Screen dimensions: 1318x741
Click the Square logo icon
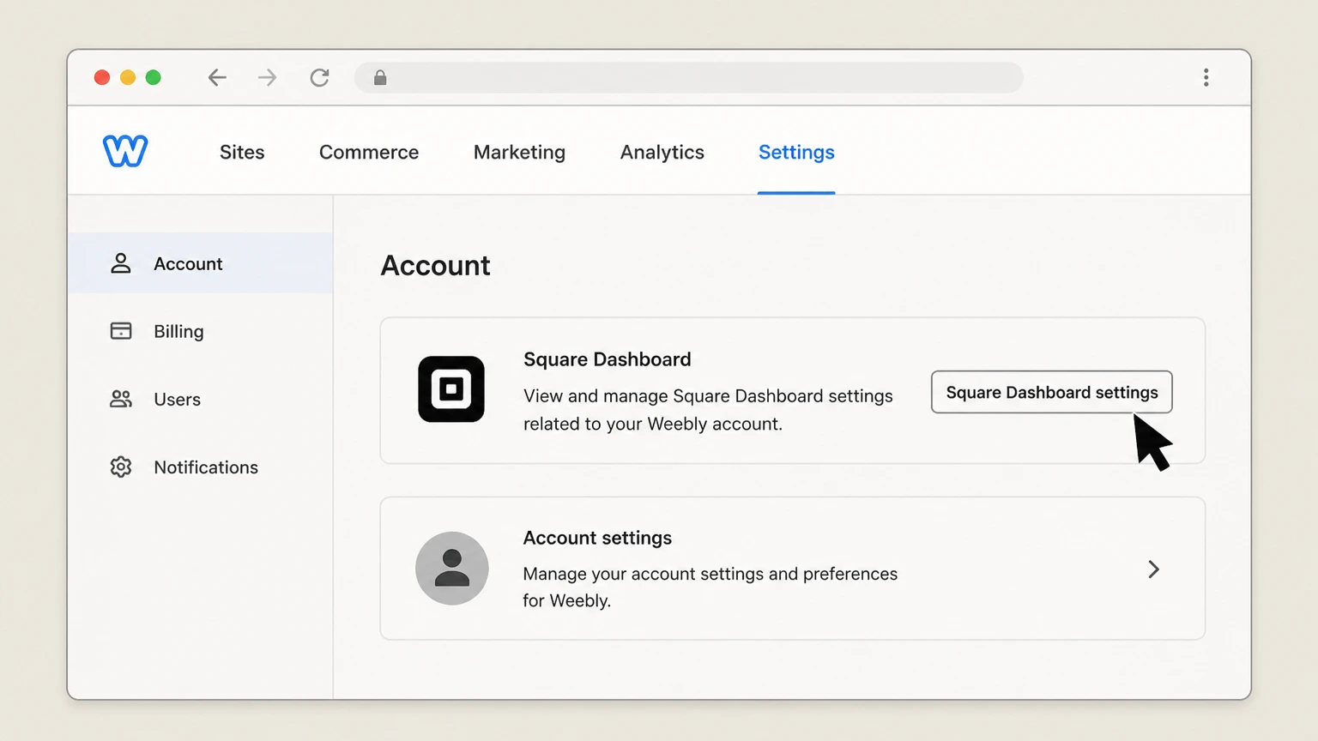[x=451, y=389]
